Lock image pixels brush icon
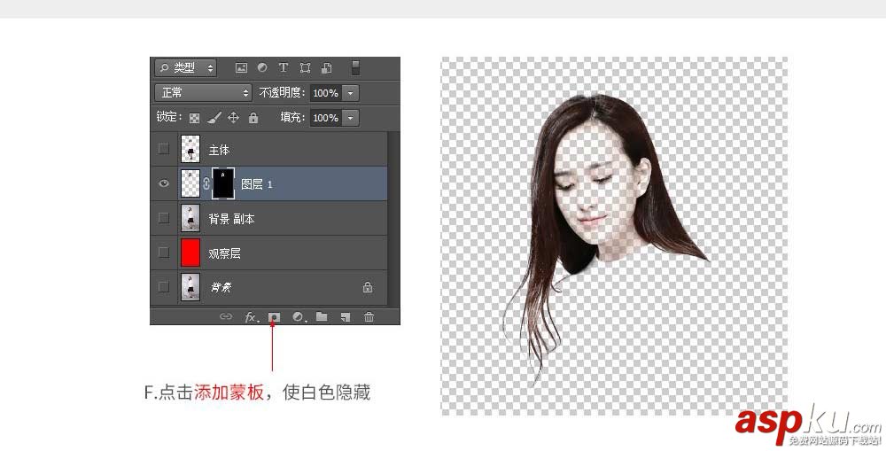Image resolution: width=886 pixels, height=451 pixels. click(x=214, y=118)
